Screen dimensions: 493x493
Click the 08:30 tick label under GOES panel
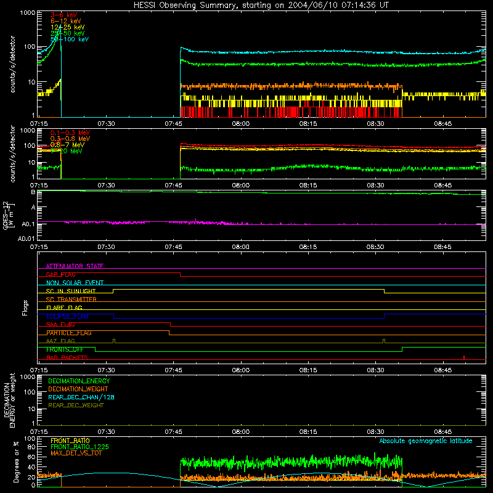[375, 247]
